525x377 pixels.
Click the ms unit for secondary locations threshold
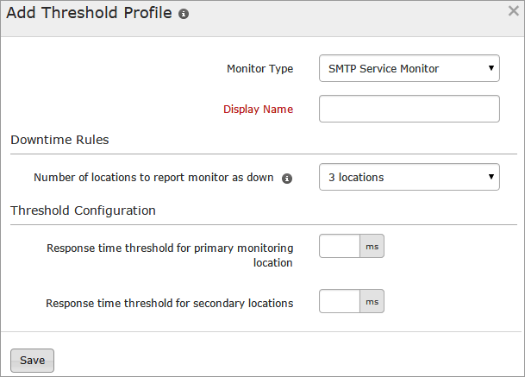(372, 301)
